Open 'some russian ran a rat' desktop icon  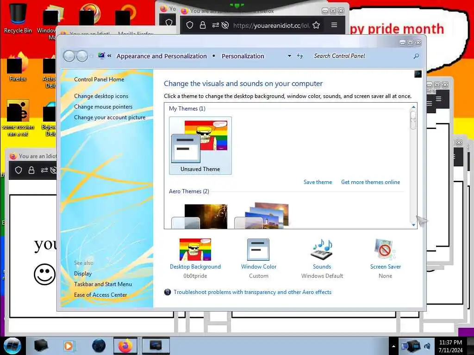18,118
